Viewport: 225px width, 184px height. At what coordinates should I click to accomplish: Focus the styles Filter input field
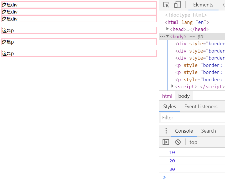[x=193, y=118]
